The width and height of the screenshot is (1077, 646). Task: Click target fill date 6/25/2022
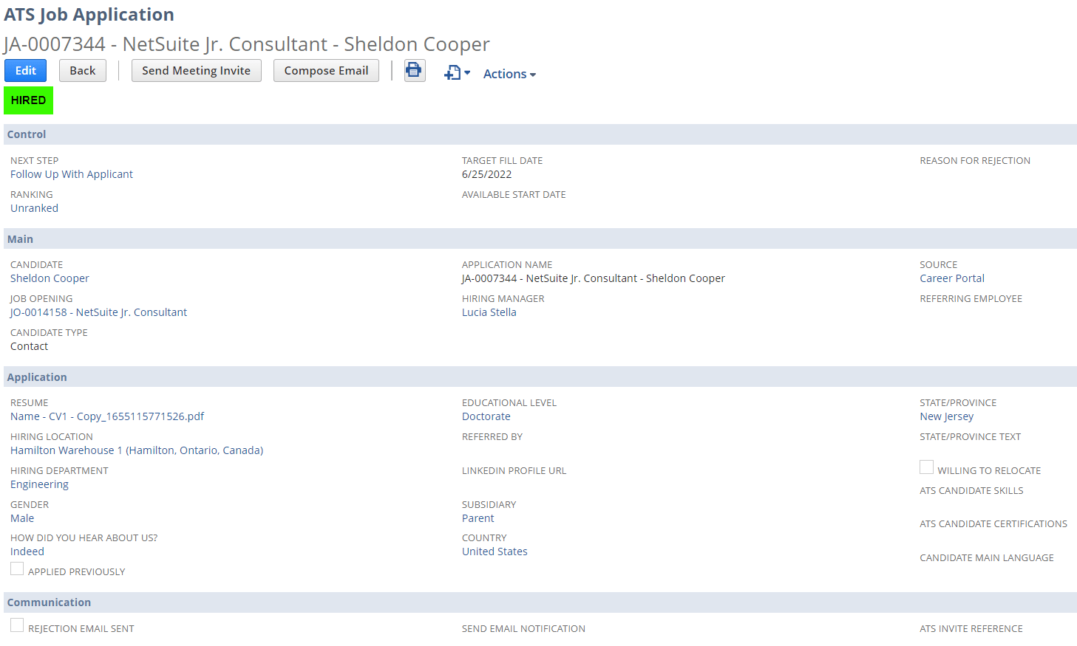point(487,174)
